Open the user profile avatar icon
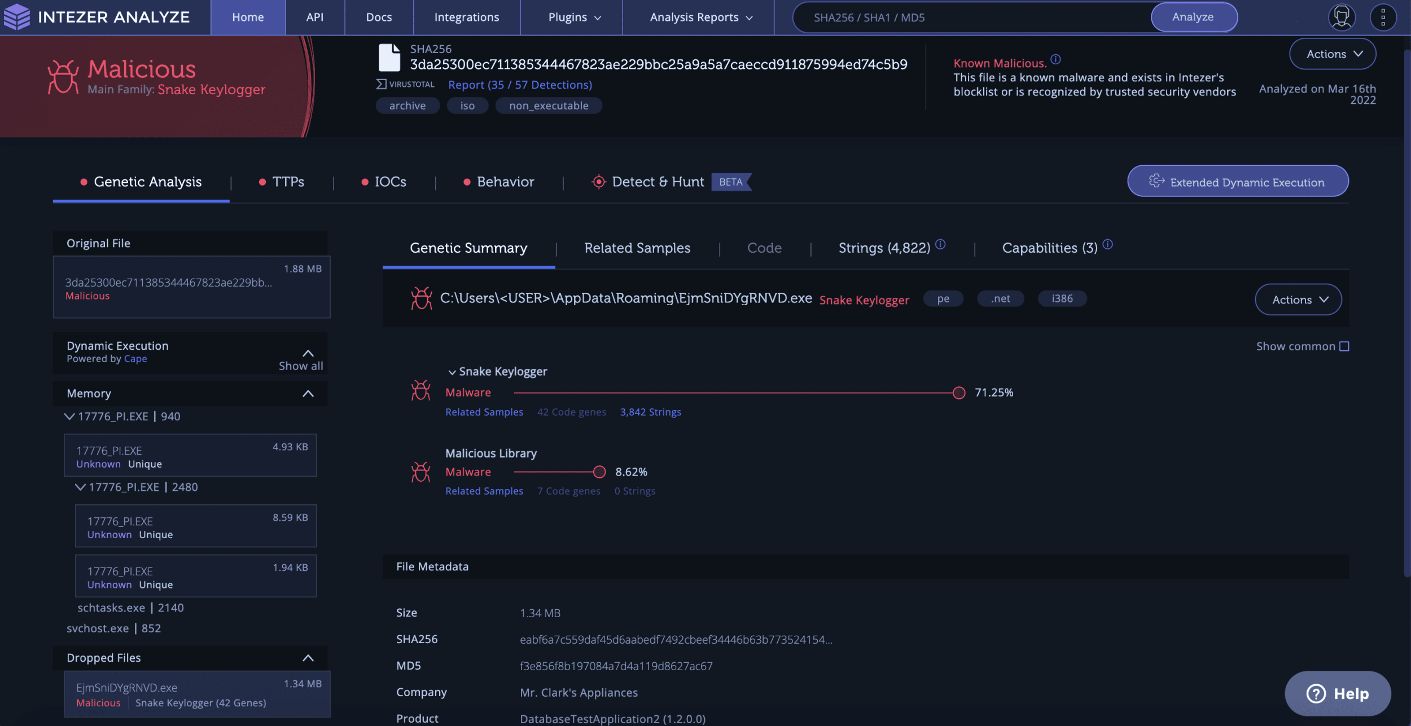This screenshot has height=726, width=1411. [1342, 17]
